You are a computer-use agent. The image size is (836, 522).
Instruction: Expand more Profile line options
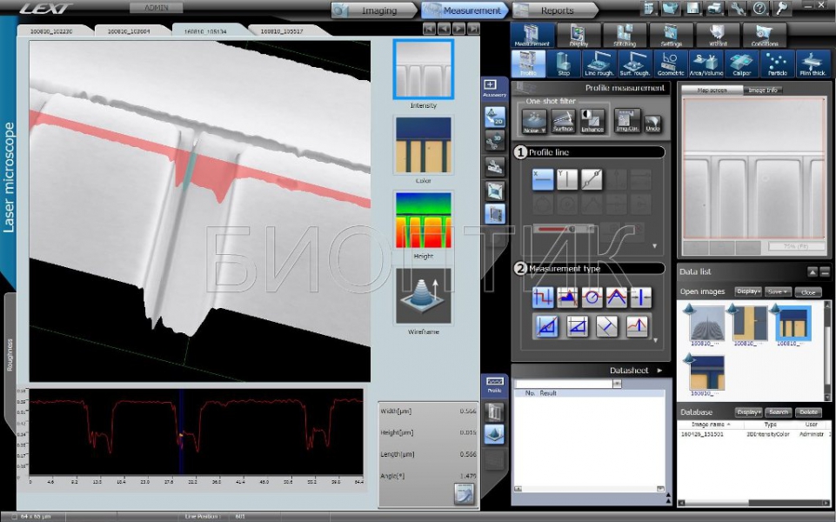click(x=655, y=246)
